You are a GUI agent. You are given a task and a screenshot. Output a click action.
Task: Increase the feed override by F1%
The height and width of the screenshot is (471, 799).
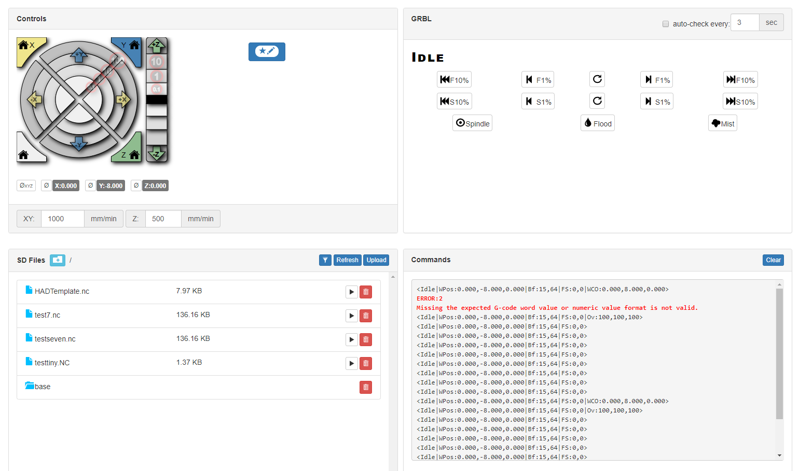[657, 80]
